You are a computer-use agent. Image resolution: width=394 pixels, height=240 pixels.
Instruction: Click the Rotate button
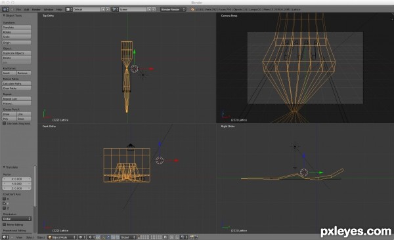pyautogui.click(x=16, y=32)
